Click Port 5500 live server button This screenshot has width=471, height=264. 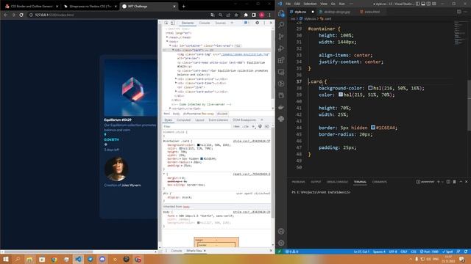click(x=430, y=252)
